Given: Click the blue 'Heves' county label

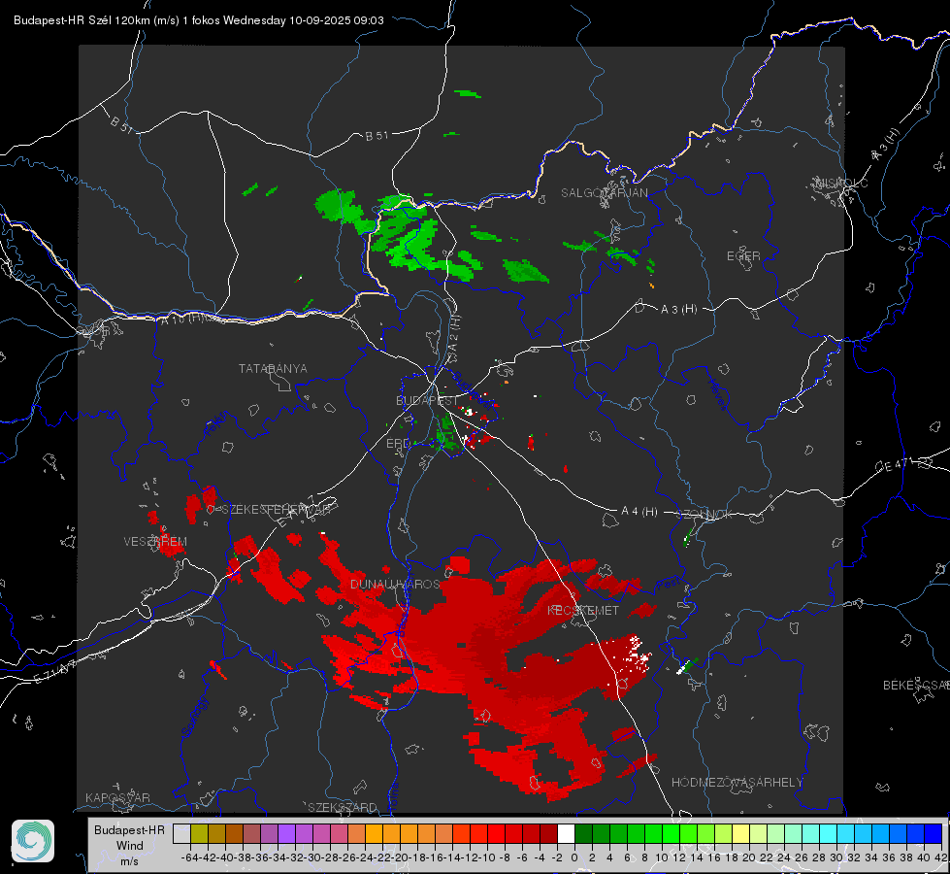Looking at the screenshot, I should click(717, 395).
